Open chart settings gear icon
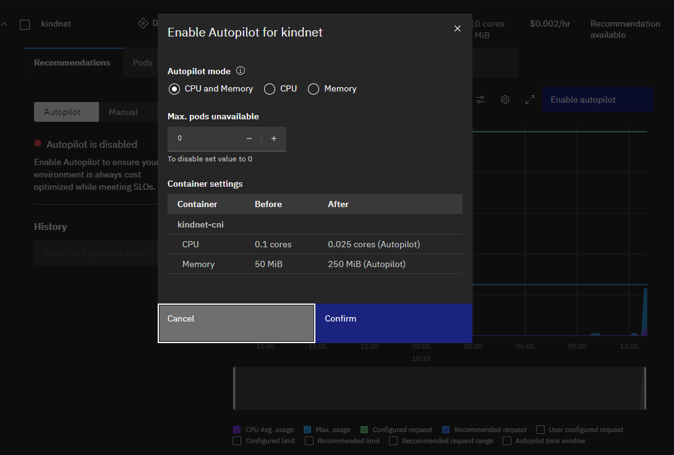Image resolution: width=674 pixels, height=455 pixels. coord(505,100)
